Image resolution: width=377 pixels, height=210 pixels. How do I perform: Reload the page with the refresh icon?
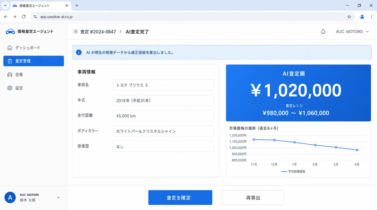coord(24,17)
